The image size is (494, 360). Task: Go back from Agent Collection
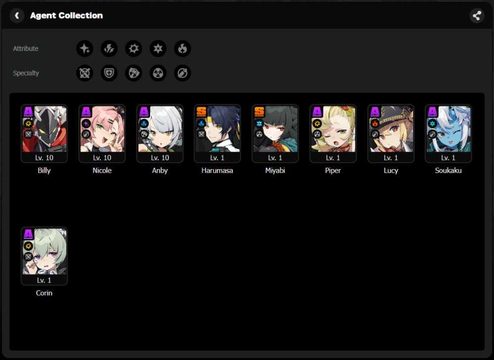17,15
